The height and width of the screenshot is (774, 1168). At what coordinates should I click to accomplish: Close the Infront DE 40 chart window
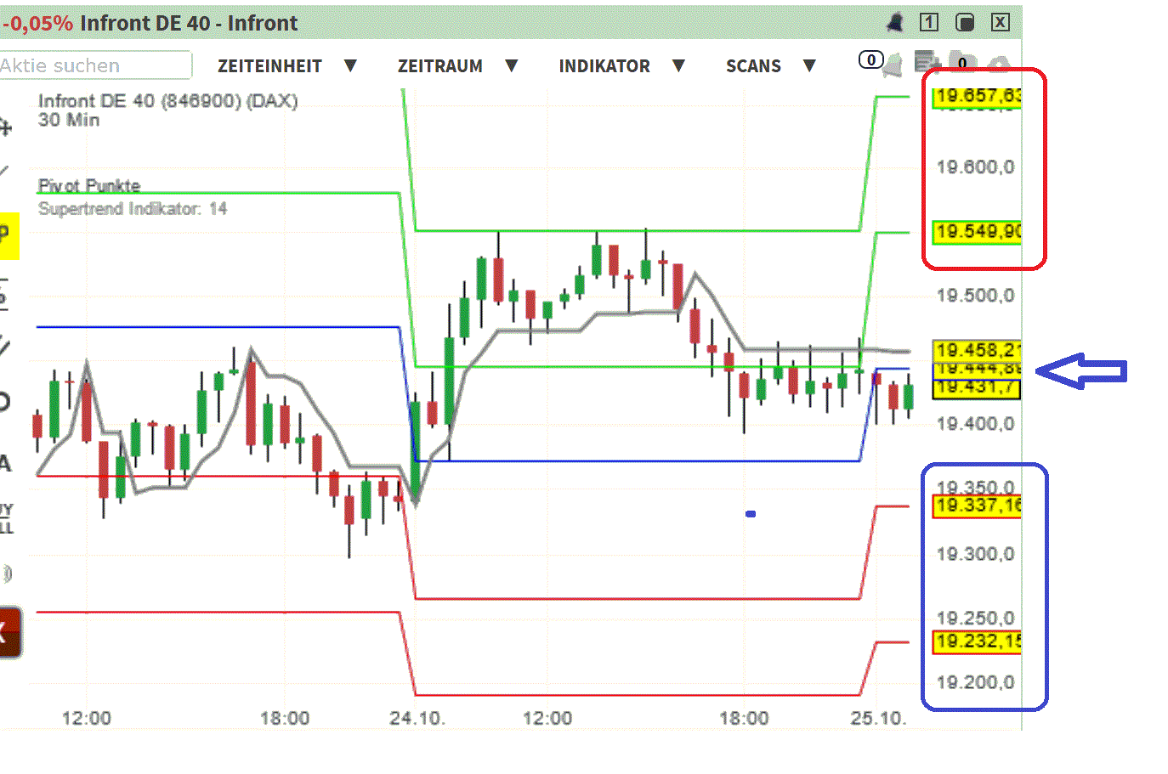tap(1001, 23)
